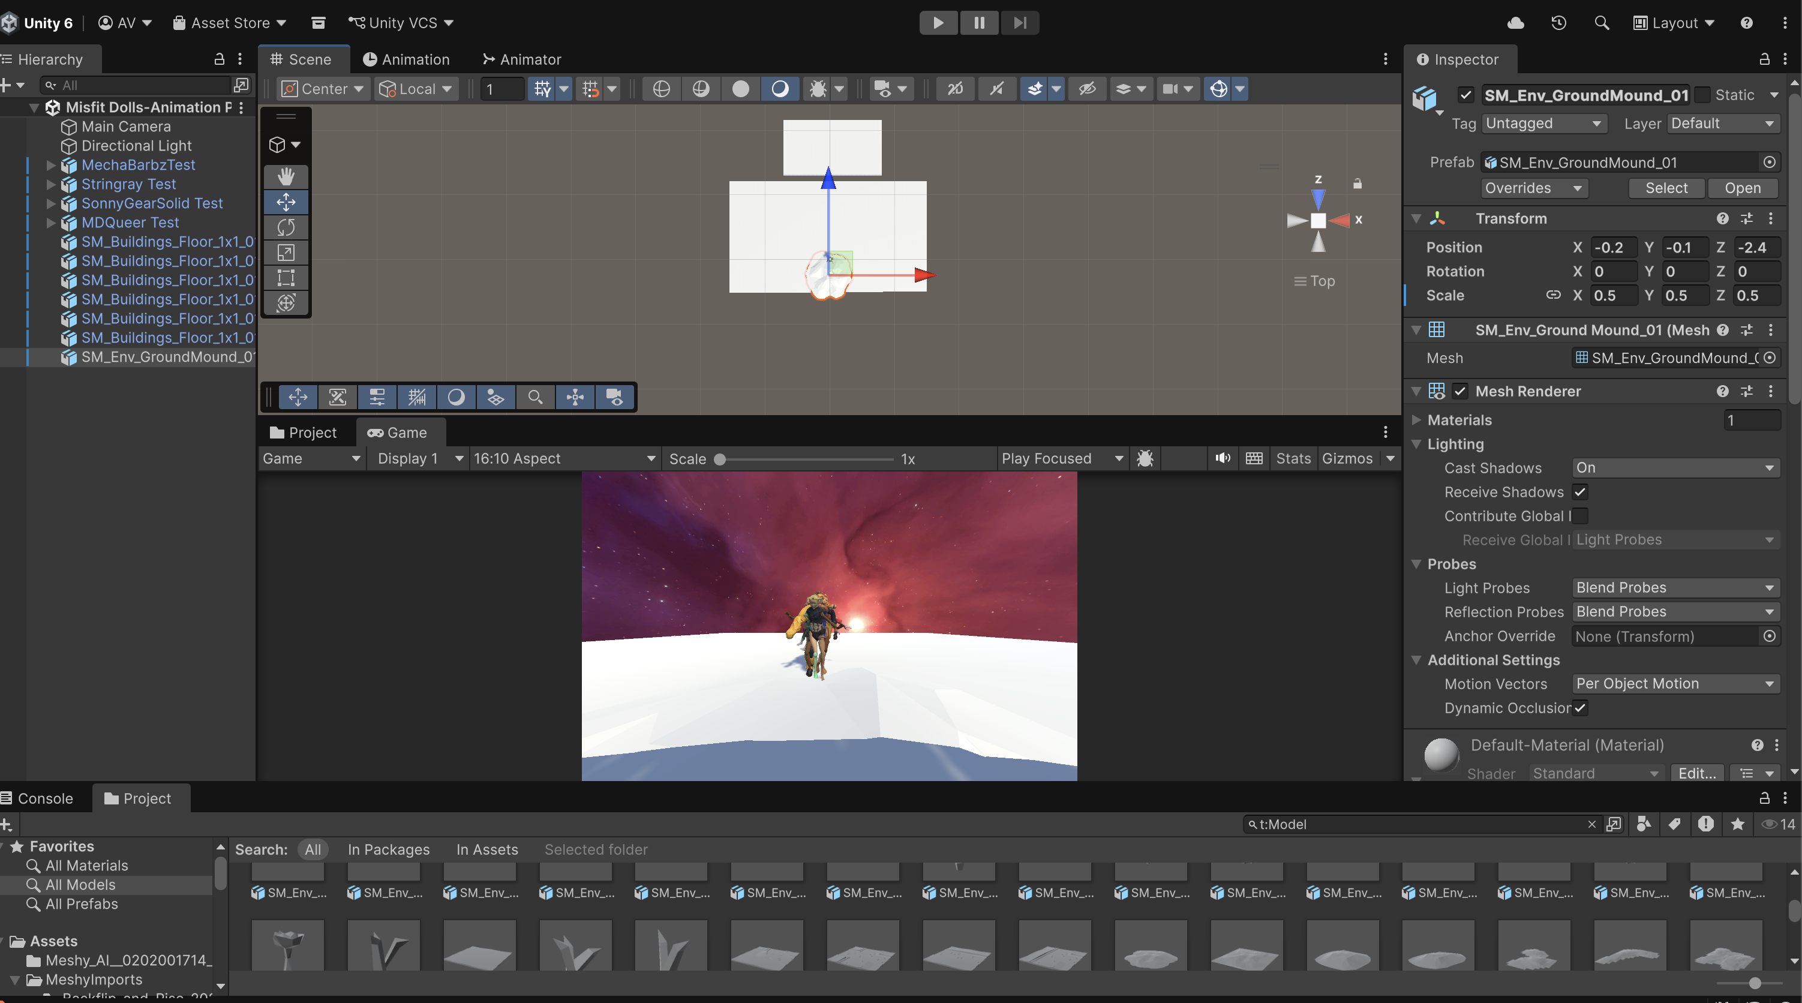Disable the Dynamic Occlusion checkbox

pyautogui.click(x=1580, y=707)
